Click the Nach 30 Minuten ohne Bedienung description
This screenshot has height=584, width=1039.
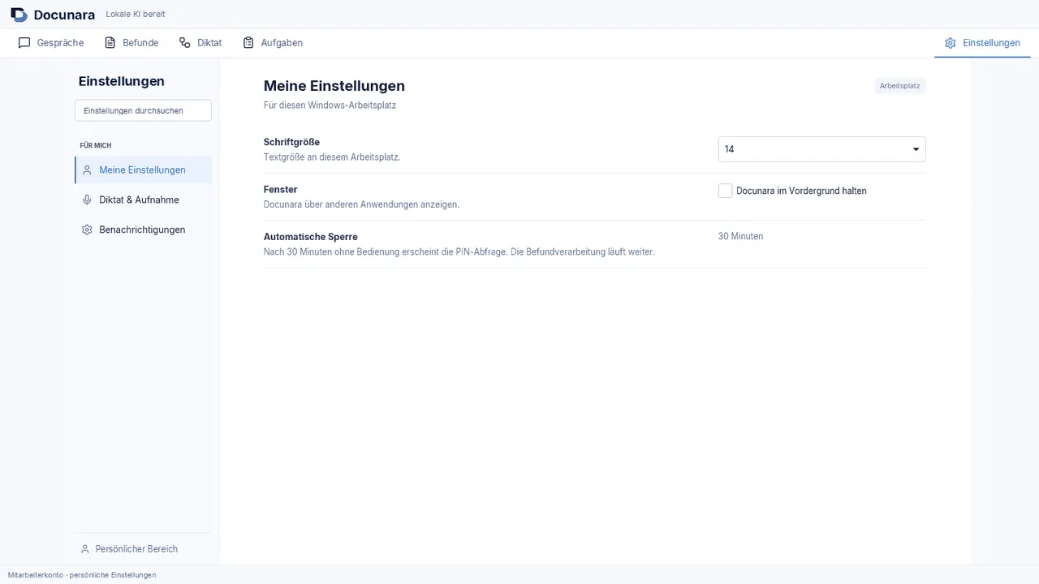(x=459, y=252)
